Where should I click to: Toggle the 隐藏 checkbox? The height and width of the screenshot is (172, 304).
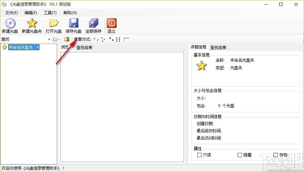point(240,155)
